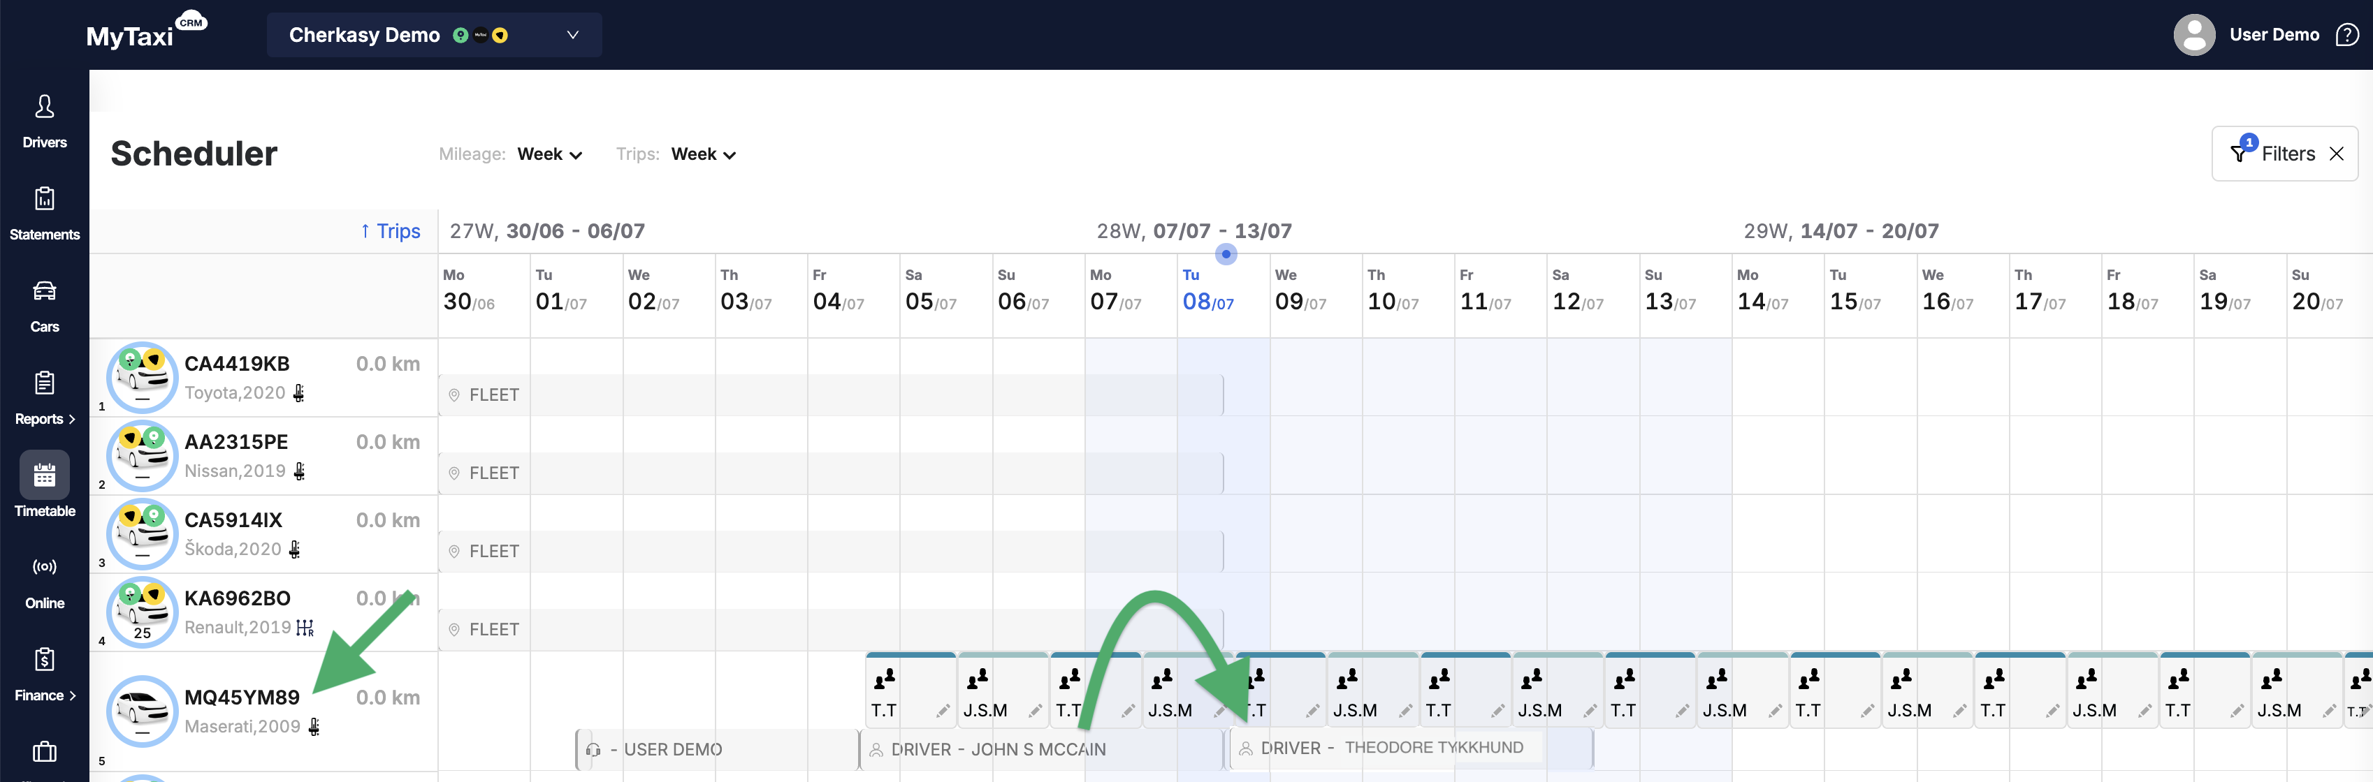This screenshot has width=2373, height=782.
Task: Click the today marker on timeline
Action: [1225, 254]
